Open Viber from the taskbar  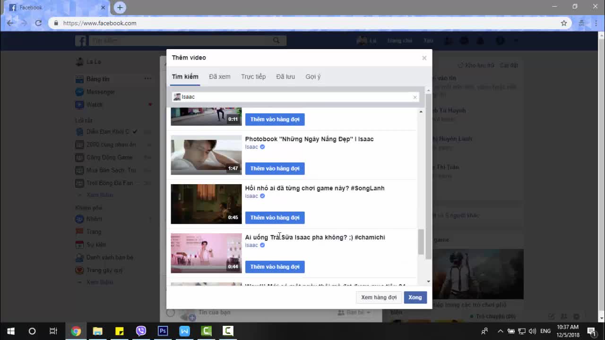141,331
